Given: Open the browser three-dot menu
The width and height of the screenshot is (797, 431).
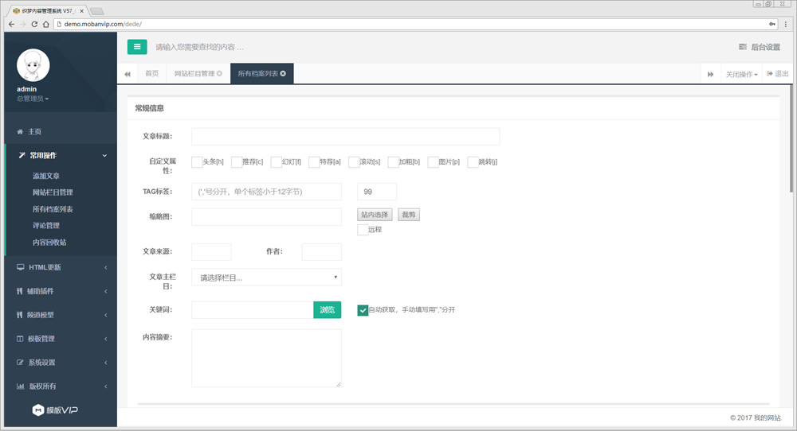Looking at the screenshot, I should click(786, 24).
